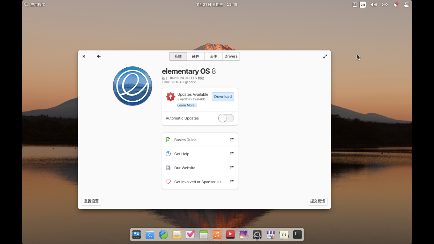Launch Files from the dock

[150, 235]
